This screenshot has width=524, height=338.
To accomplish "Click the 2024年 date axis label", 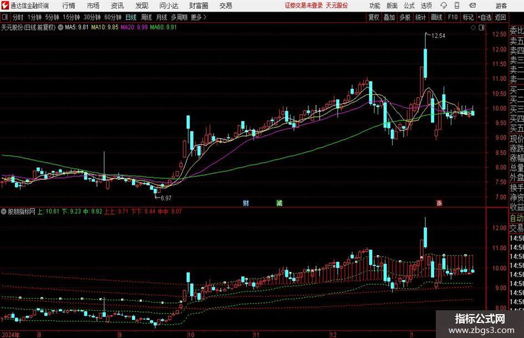I will pyautogui.click(x=11, y=334).
